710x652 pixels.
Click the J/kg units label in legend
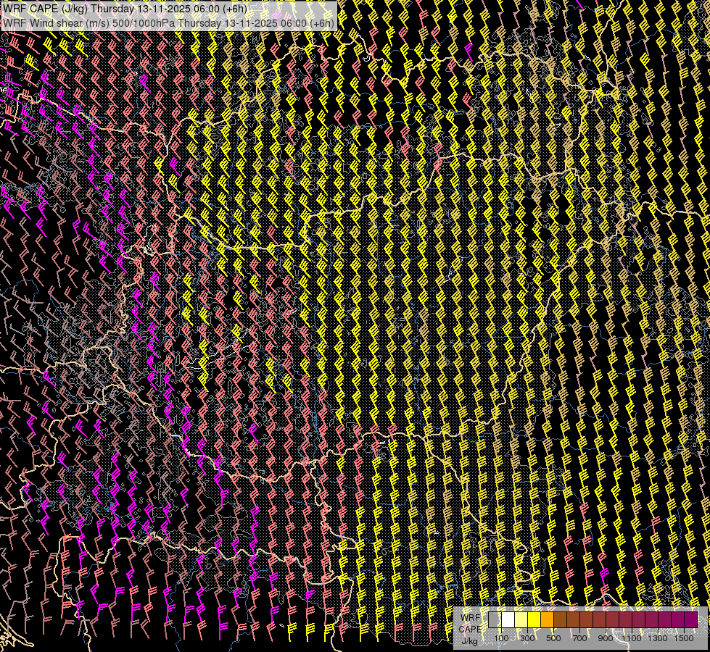470,640
